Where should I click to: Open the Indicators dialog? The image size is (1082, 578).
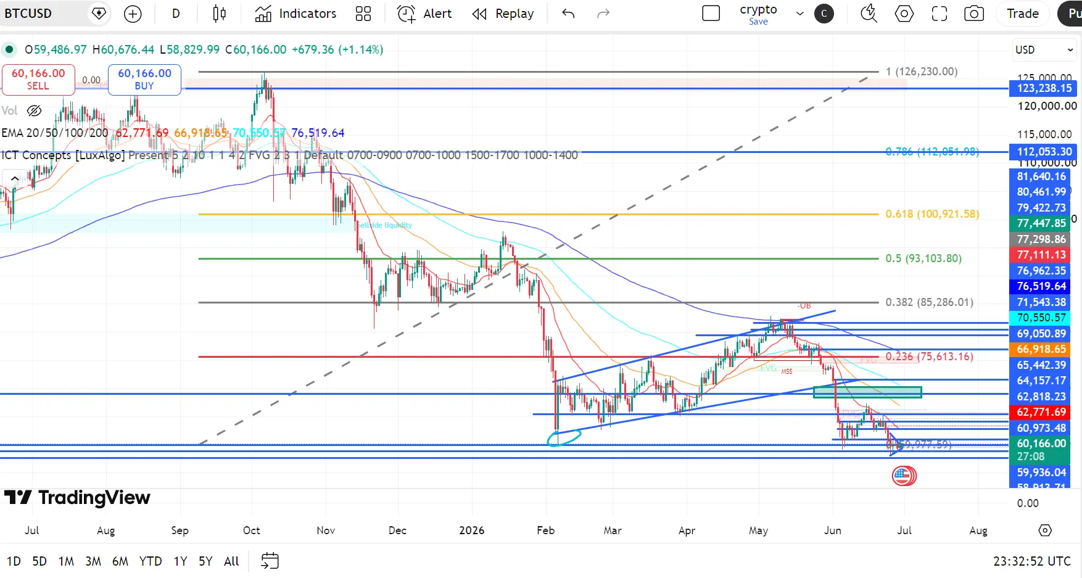pos(295,14)
